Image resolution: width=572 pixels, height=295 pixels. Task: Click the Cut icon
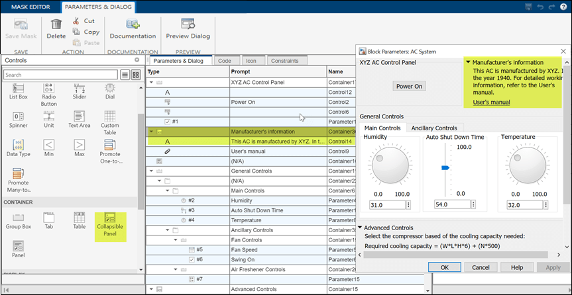(x=76, y=21)
